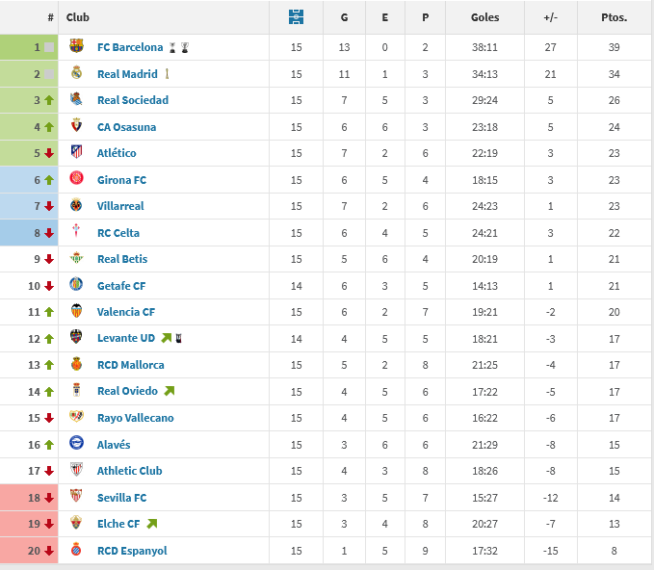654x570 pixels.
Task: Click the red relegation position 18 cell
Action: pyautogui.click(x=29, y=498)
